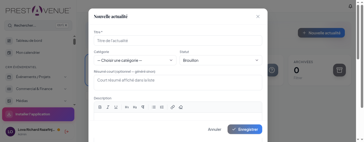Toggle italic formatting in Description editor
Screen dimensions: 364x142
click(x=108, y=107)
